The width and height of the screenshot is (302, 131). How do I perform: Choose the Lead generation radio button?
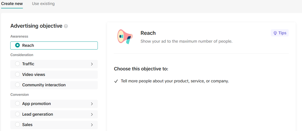pos(18,114)
